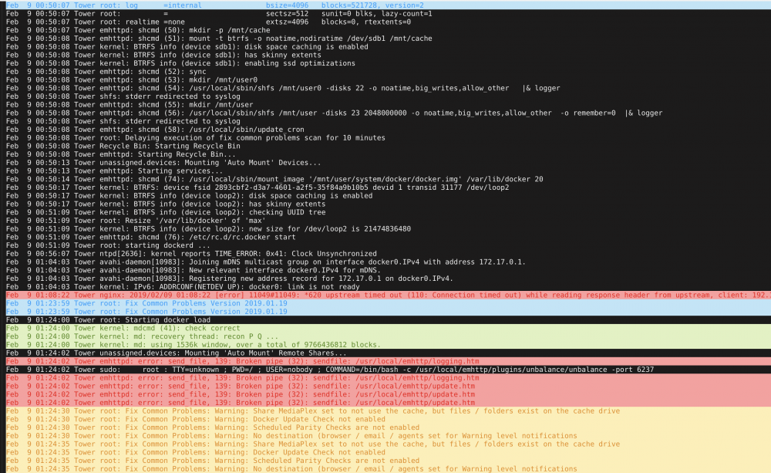Select 'New relevant interface docker0.IPv4' line

click(x=194, y=270)
